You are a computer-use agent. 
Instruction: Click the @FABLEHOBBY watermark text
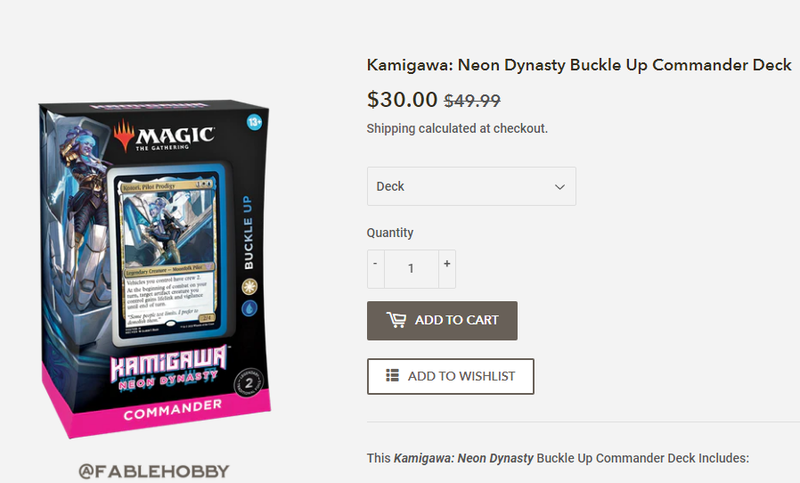pos(154,471)
